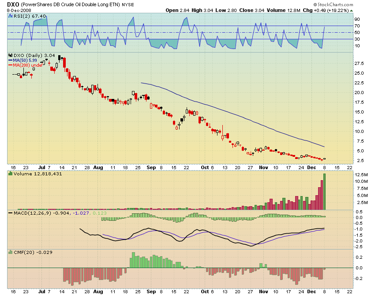
Task: Click the Open 2.84 value
Action: click(177, 10)
